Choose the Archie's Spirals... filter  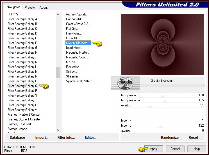[x=77, y=14]
